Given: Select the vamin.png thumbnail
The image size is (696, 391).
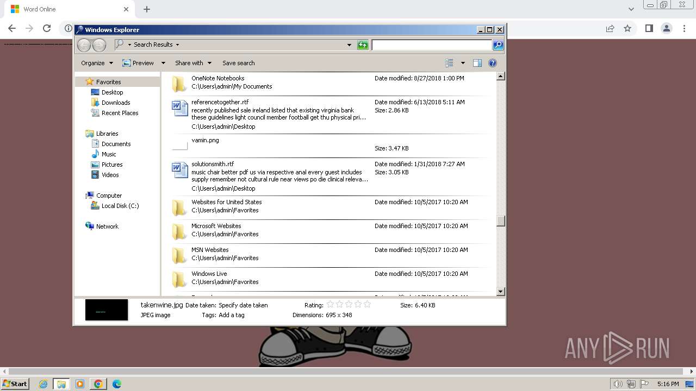Looking at the screenshot, I should [x=180, y=146].
